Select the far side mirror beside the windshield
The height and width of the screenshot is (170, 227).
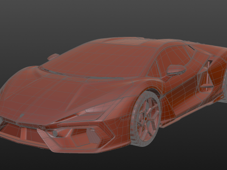tap(53, 57)
